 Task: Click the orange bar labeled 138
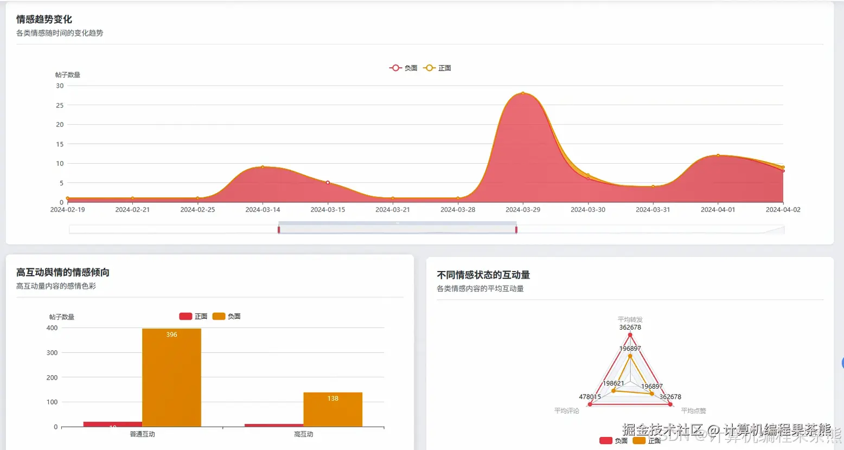click(333, 409)
